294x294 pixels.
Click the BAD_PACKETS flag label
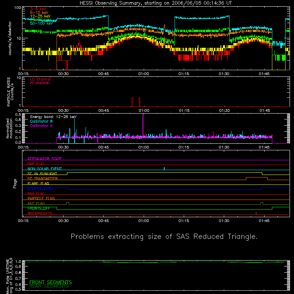pos(40,213)
